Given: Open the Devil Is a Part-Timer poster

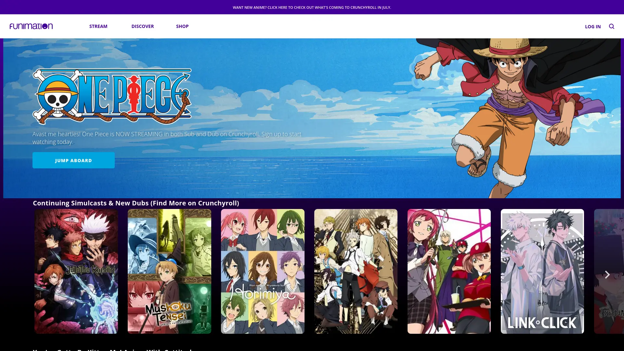Looking at the screenshot, I should point(449,271).
